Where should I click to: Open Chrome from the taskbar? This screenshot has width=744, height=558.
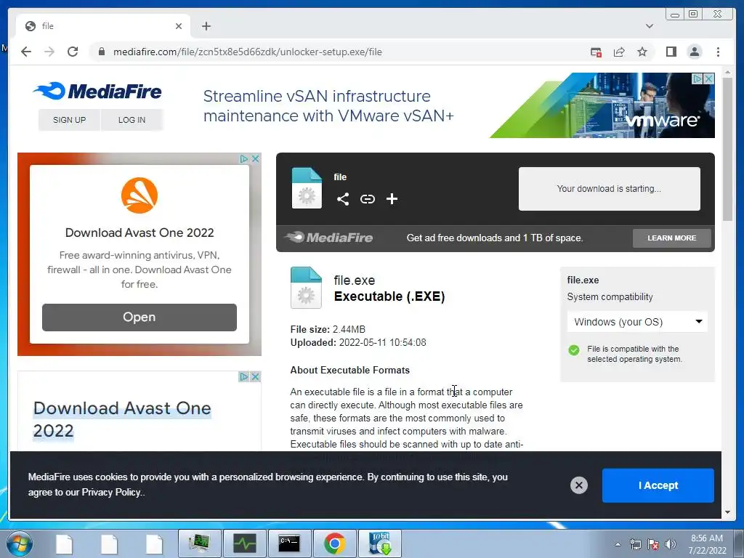[x=334, y=543]
